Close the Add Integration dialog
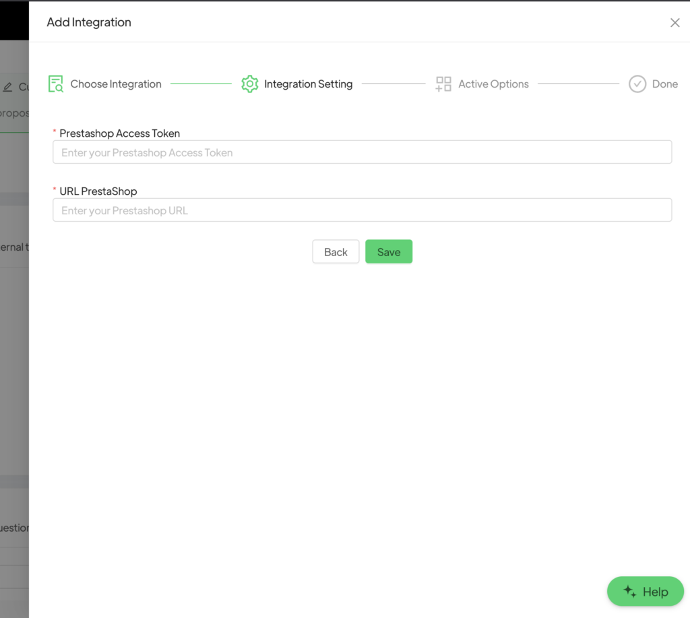Screen dimensions: 690x618 point(675,23)
